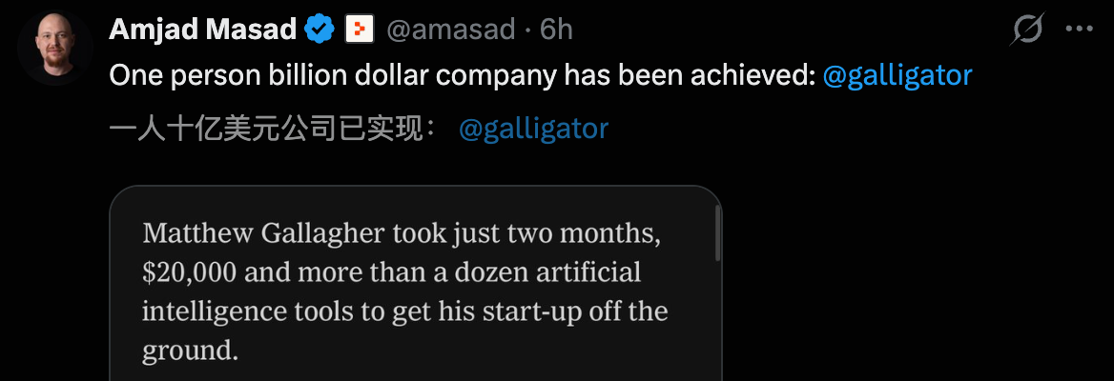Click the Grok slashed-circle icon
The height and width of the screenshot is (381, 1114).
[1027, 30]
